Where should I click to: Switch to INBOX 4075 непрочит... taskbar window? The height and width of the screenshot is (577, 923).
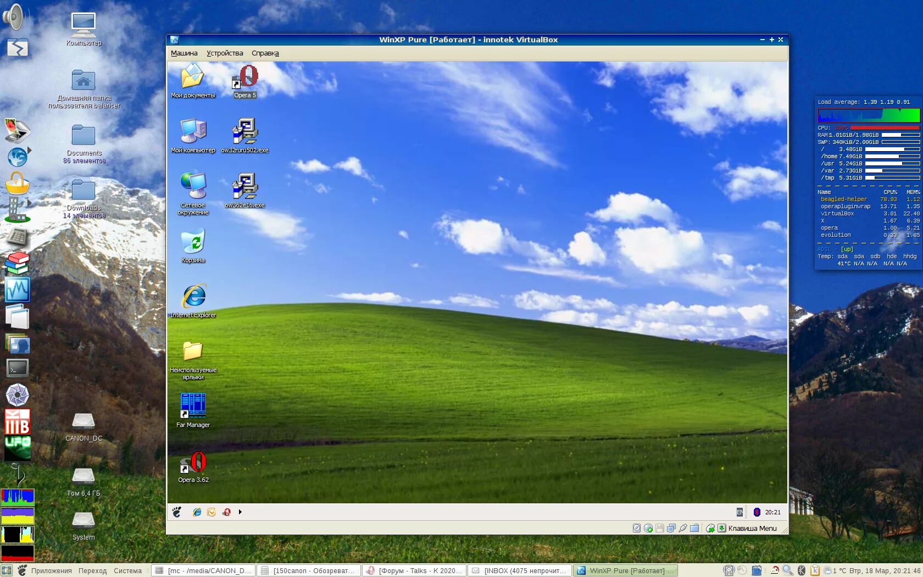[x=520, y=571]
